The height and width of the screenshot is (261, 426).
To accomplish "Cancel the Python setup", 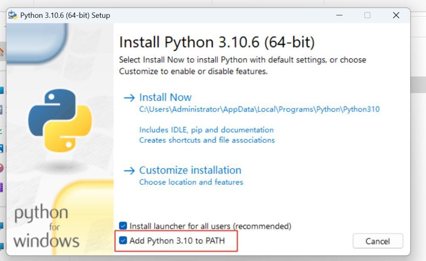I will [x=377, y=241].
